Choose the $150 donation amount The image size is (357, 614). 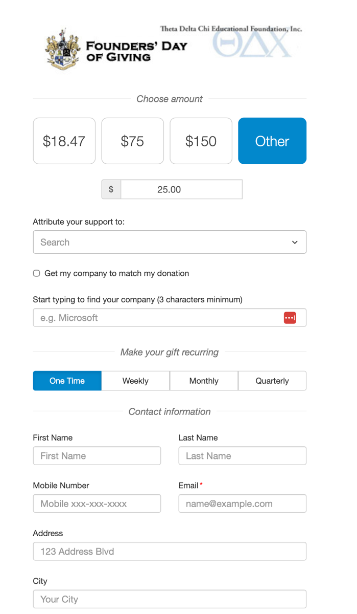(x=201, y=141)
